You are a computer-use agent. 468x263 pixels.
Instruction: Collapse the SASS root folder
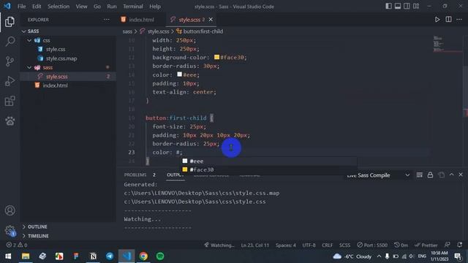24,31
